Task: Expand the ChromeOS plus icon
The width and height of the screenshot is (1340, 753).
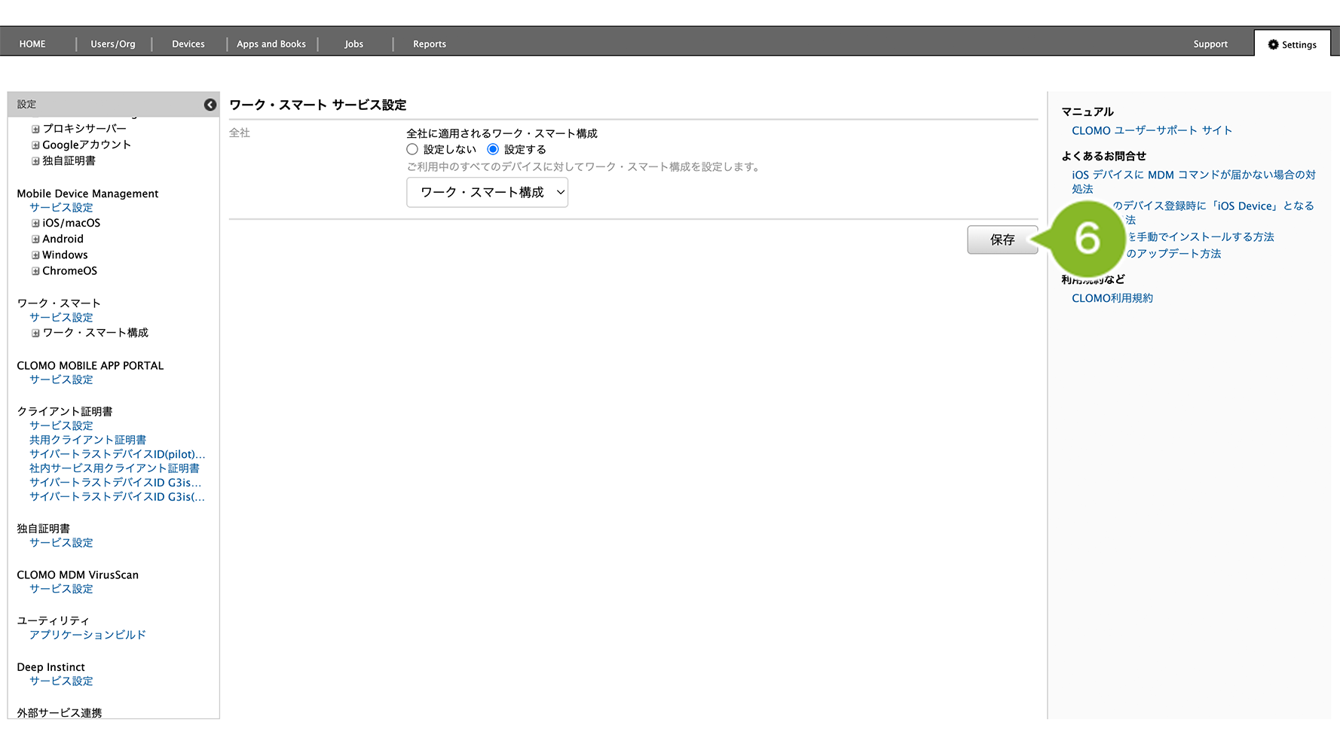Action: coord(35,271)
